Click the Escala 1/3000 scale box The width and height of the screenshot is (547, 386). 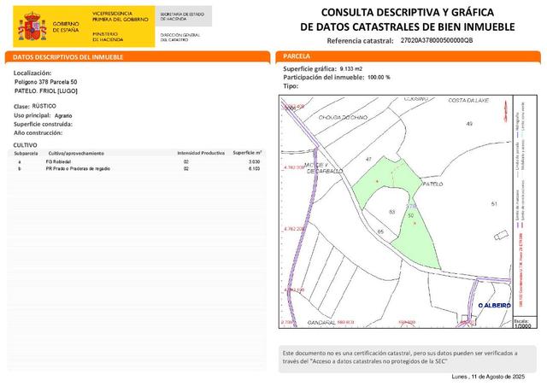[x=523, y=323]
